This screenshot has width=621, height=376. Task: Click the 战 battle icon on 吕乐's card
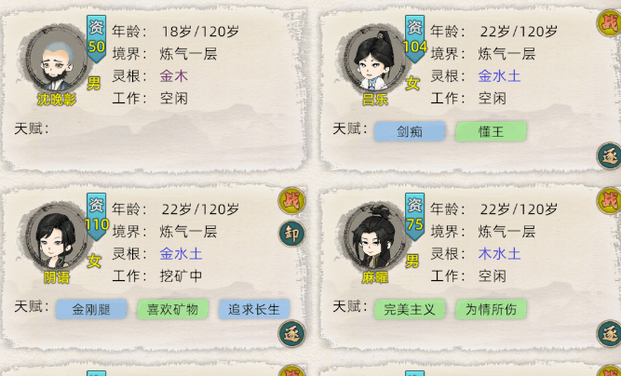pos(609,23)
